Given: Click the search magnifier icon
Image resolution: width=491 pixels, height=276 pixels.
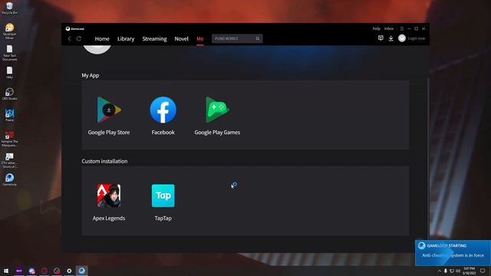Looking at the screenshot, I should (x=258, y=38).
